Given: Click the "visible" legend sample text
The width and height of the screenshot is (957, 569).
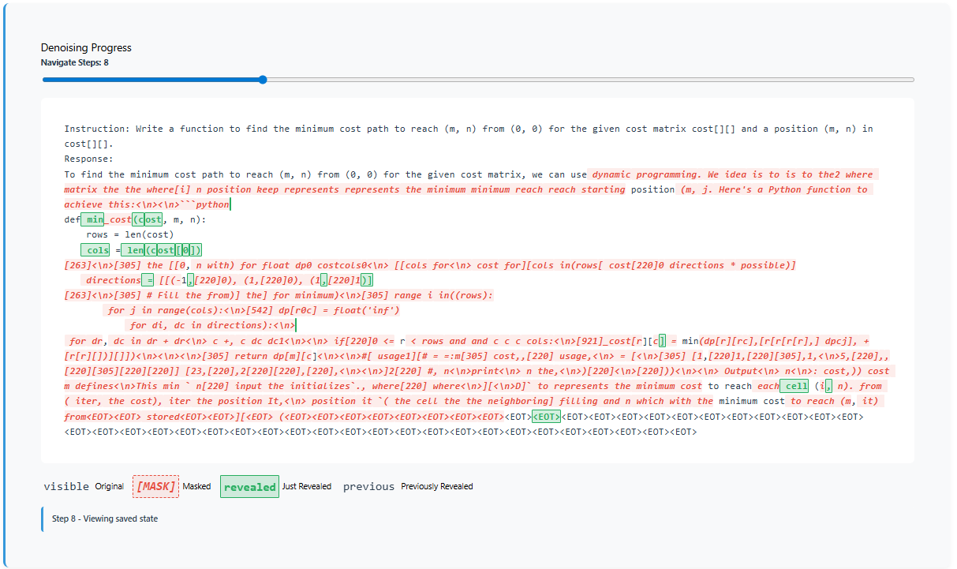Looking at the screenshot, I should [66, 486].
